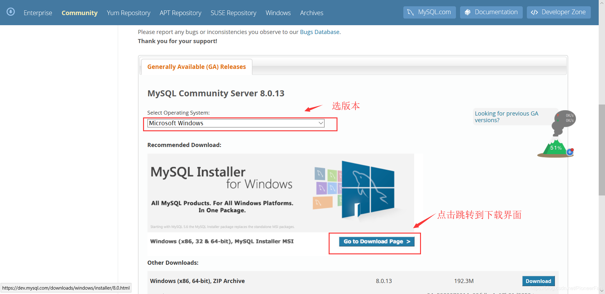Screen dimensions: 605x294
Task: Open the Documentation button
Action: (491, 12)
